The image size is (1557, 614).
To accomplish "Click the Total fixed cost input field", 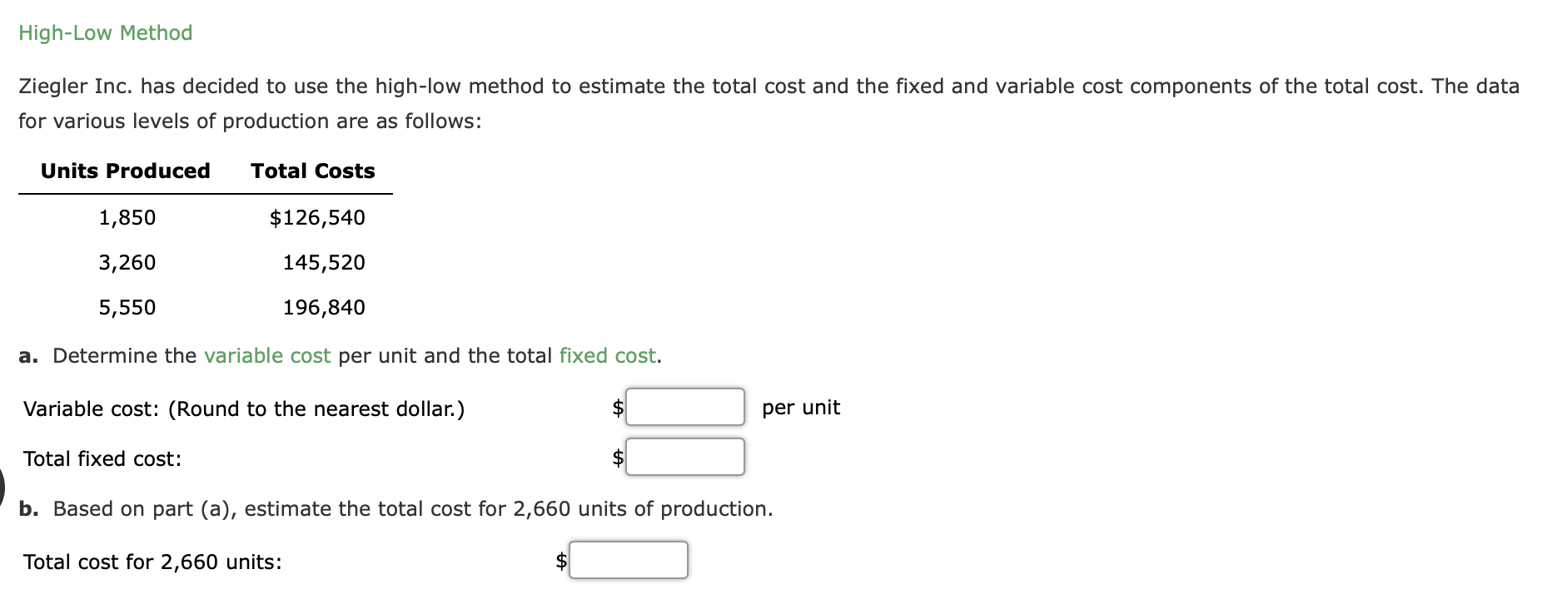I will coord(684,456).
